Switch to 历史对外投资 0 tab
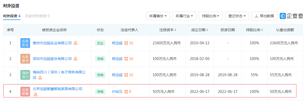Screen dimensions: 305x103 37,16
